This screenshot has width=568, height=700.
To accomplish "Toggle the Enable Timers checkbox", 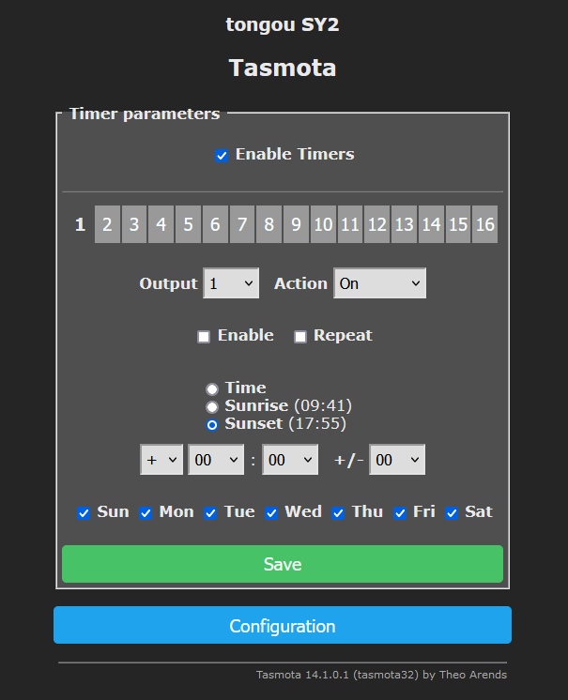I will (222, 156).
